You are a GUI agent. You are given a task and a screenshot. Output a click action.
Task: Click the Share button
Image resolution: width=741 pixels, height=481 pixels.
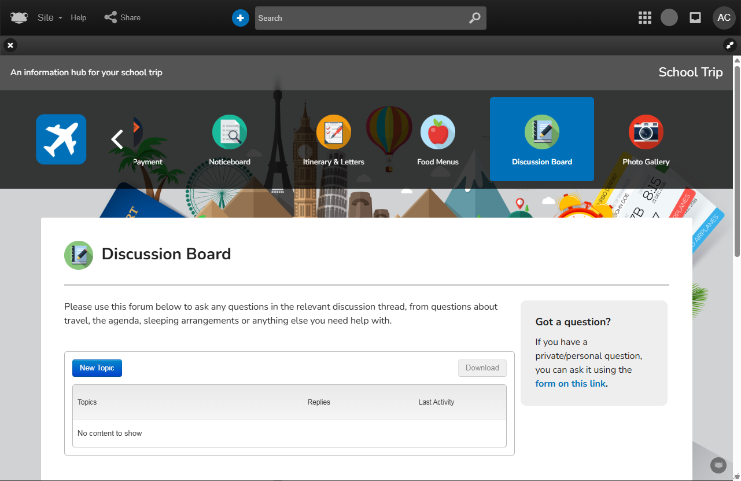tap(123, 18)
